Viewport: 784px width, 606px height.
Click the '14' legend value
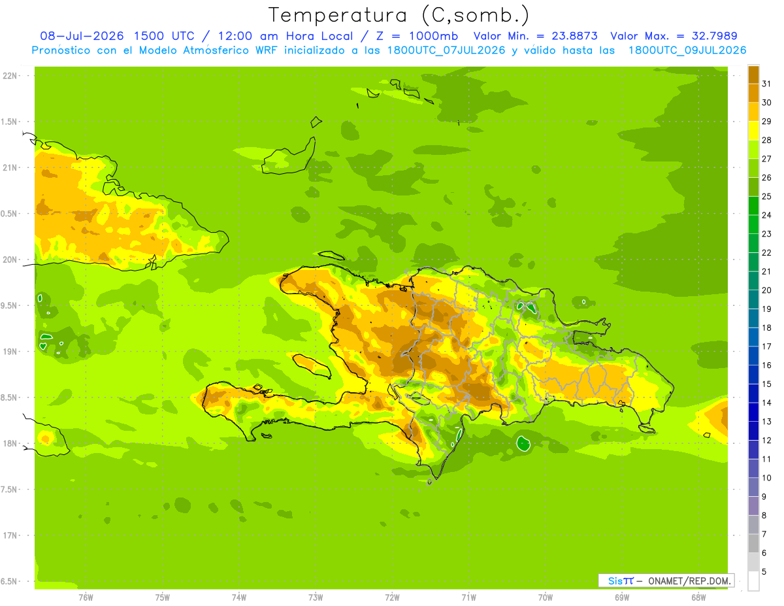(766, 403)
